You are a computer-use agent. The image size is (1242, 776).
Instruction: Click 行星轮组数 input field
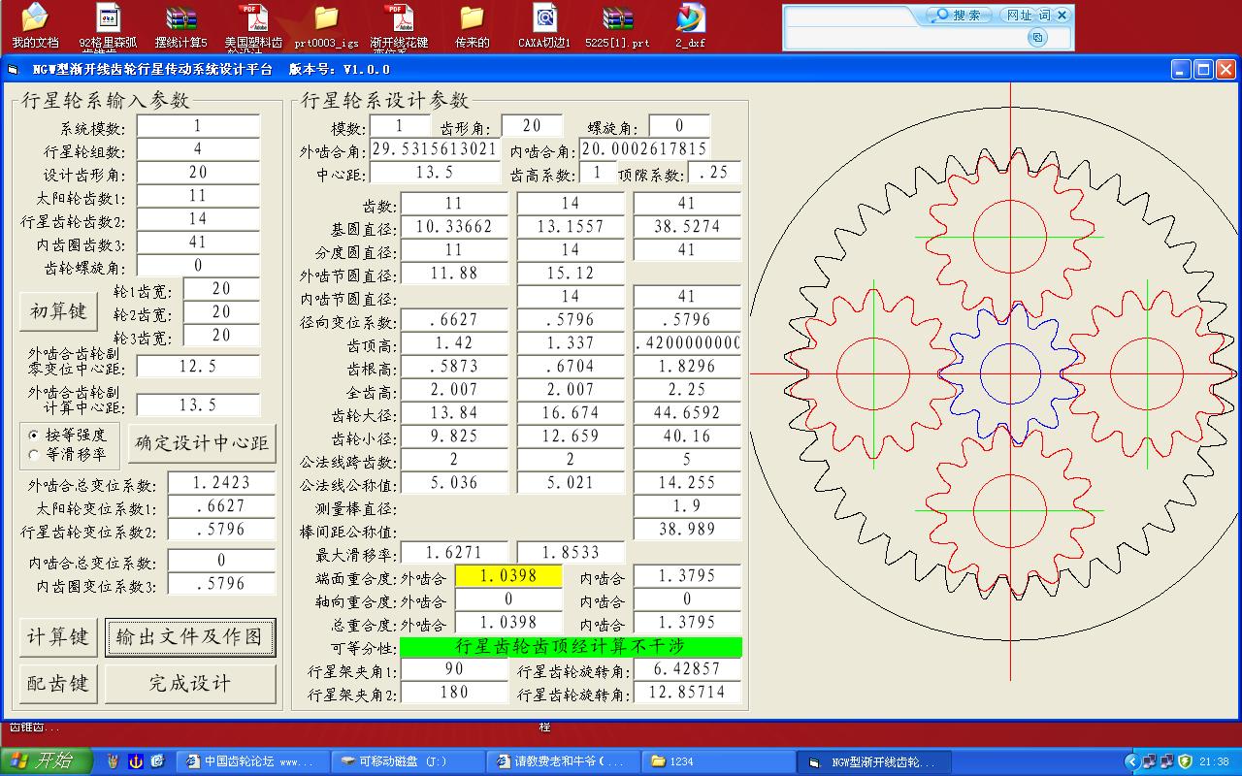pyautogui.click(x=198, y=149)
